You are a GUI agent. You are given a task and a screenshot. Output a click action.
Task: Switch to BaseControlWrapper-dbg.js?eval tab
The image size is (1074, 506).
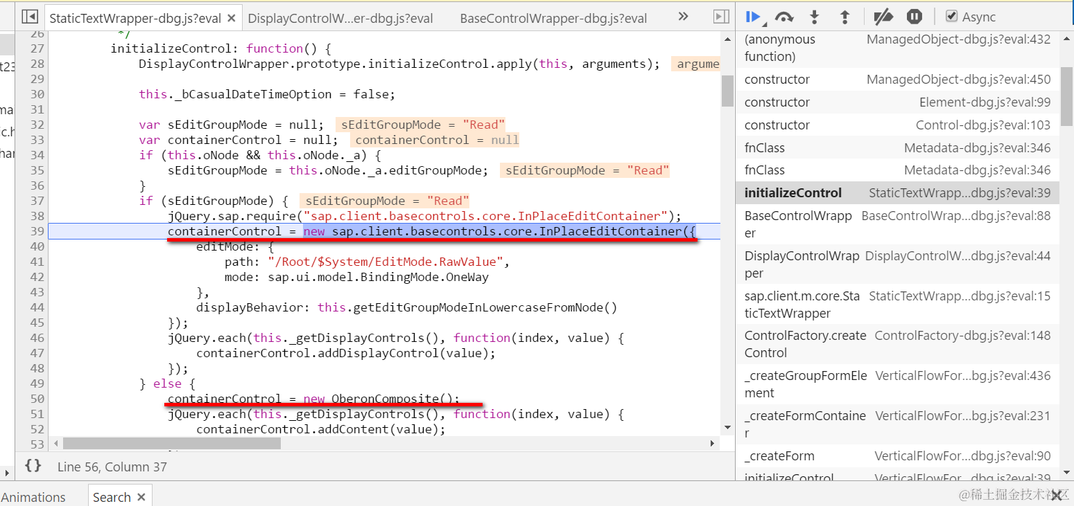553,19
